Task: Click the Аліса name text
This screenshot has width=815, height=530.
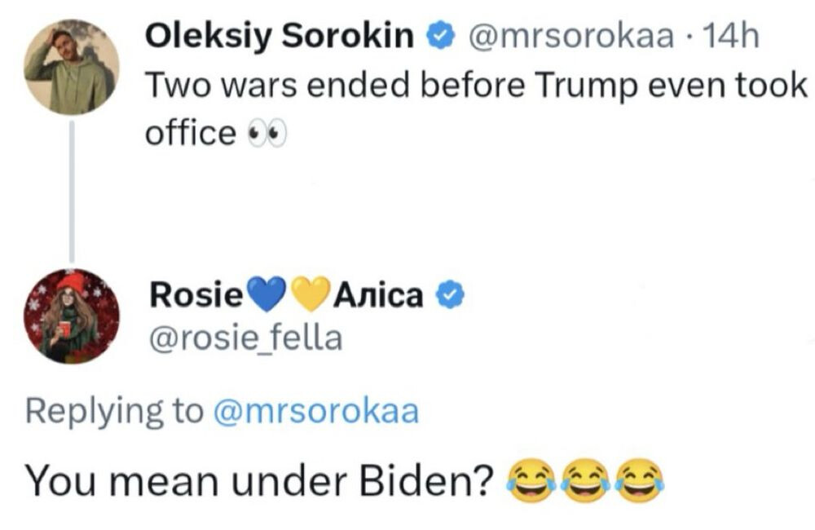Action: click(x=379, y=297)
